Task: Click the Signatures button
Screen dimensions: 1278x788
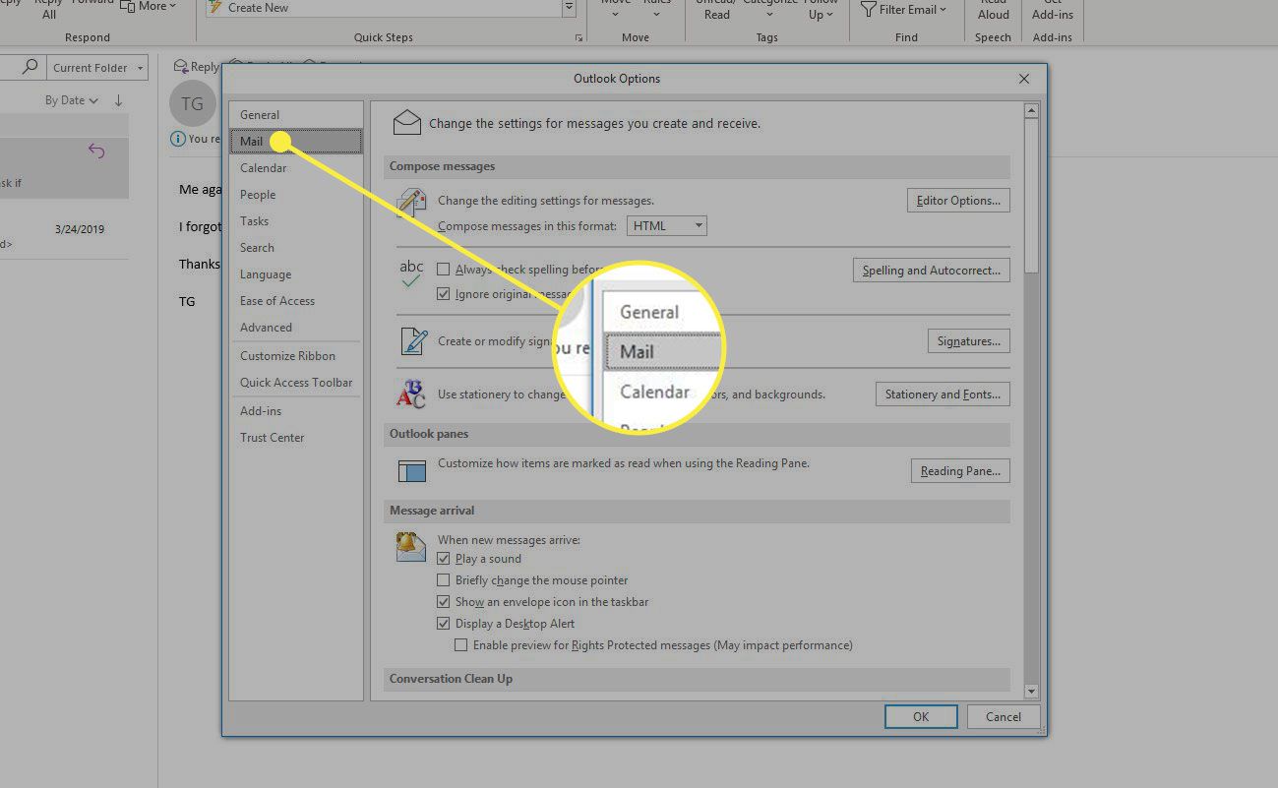Action: [x=968, y=341]
